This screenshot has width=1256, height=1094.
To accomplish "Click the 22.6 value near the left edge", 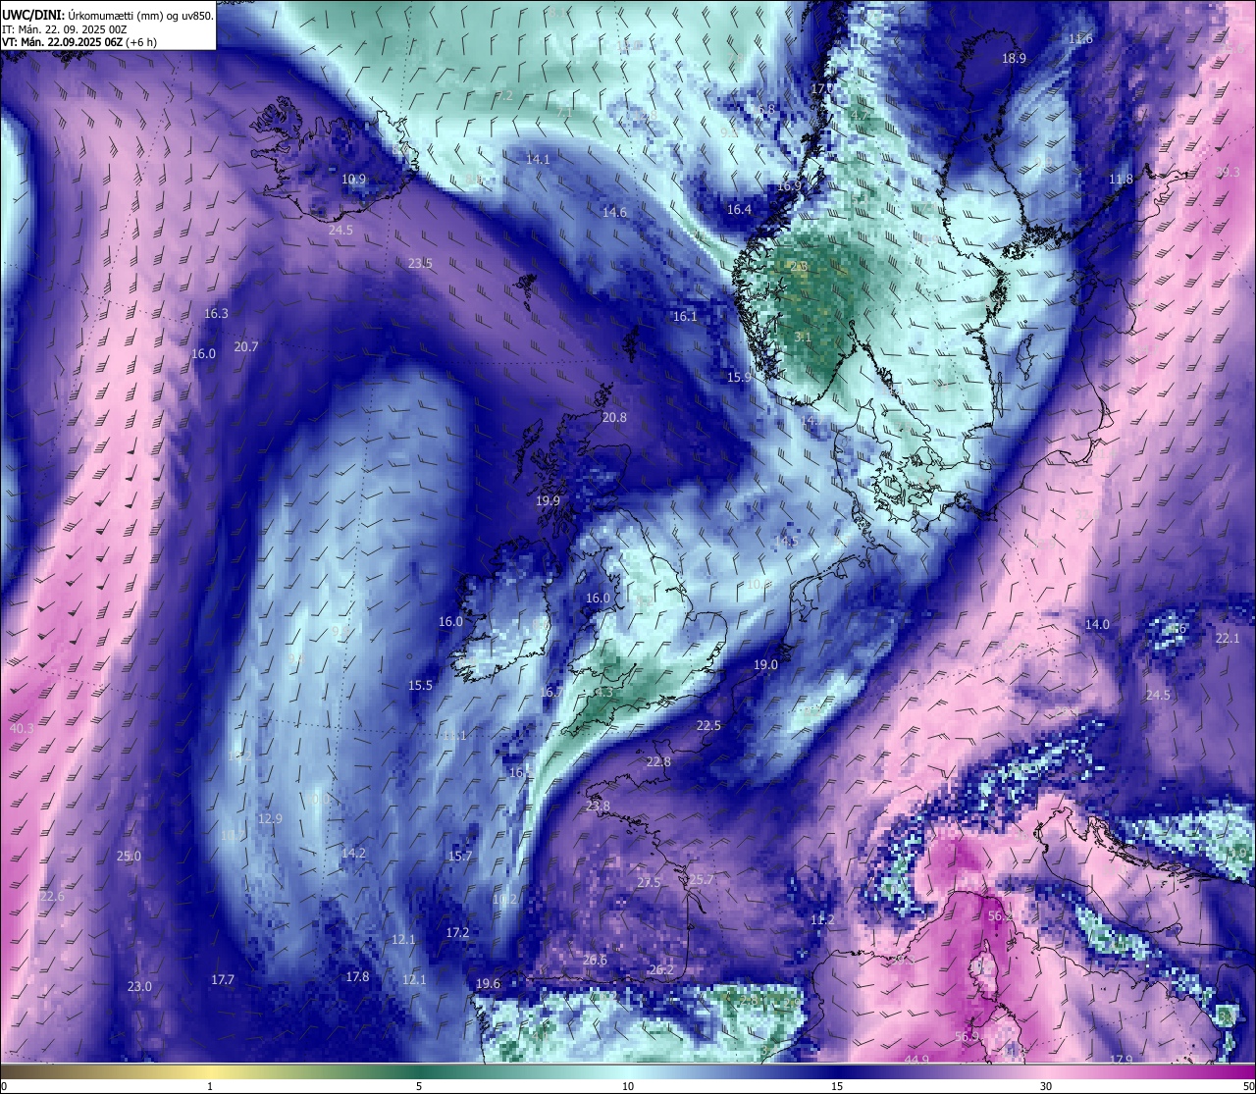I will point(52,896).
